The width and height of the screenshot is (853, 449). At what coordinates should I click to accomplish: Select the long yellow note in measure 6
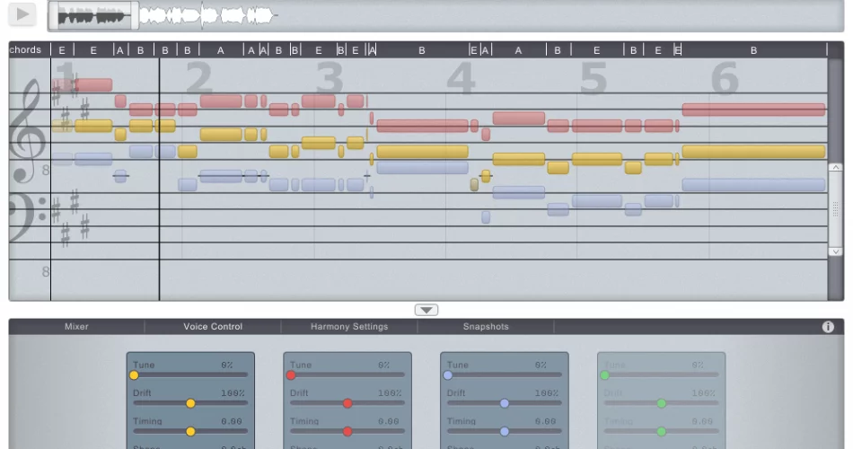coord(753,152)
